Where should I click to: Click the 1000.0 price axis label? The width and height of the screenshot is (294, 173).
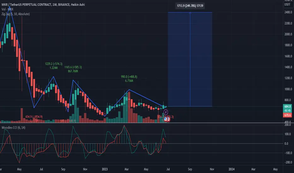288,89
